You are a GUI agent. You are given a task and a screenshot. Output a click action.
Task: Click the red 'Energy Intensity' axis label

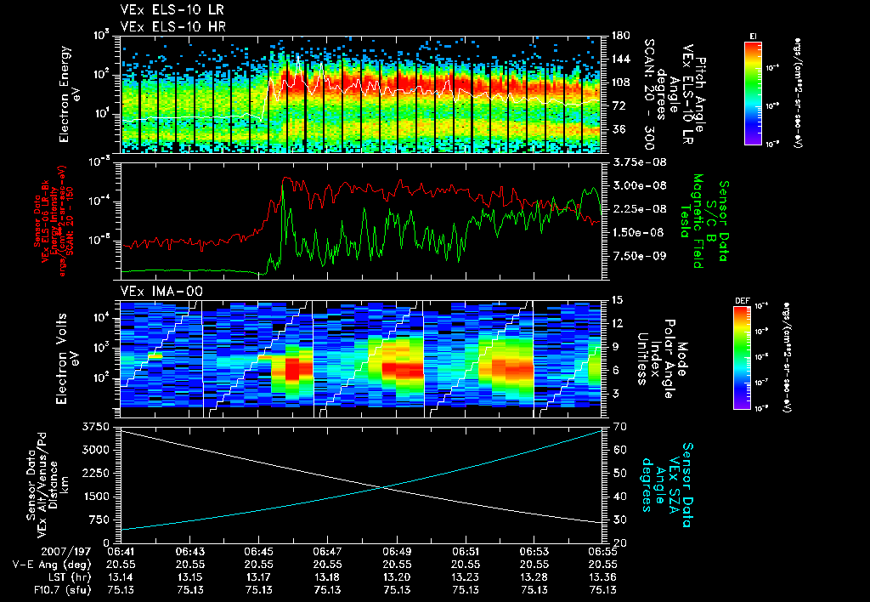54,221
